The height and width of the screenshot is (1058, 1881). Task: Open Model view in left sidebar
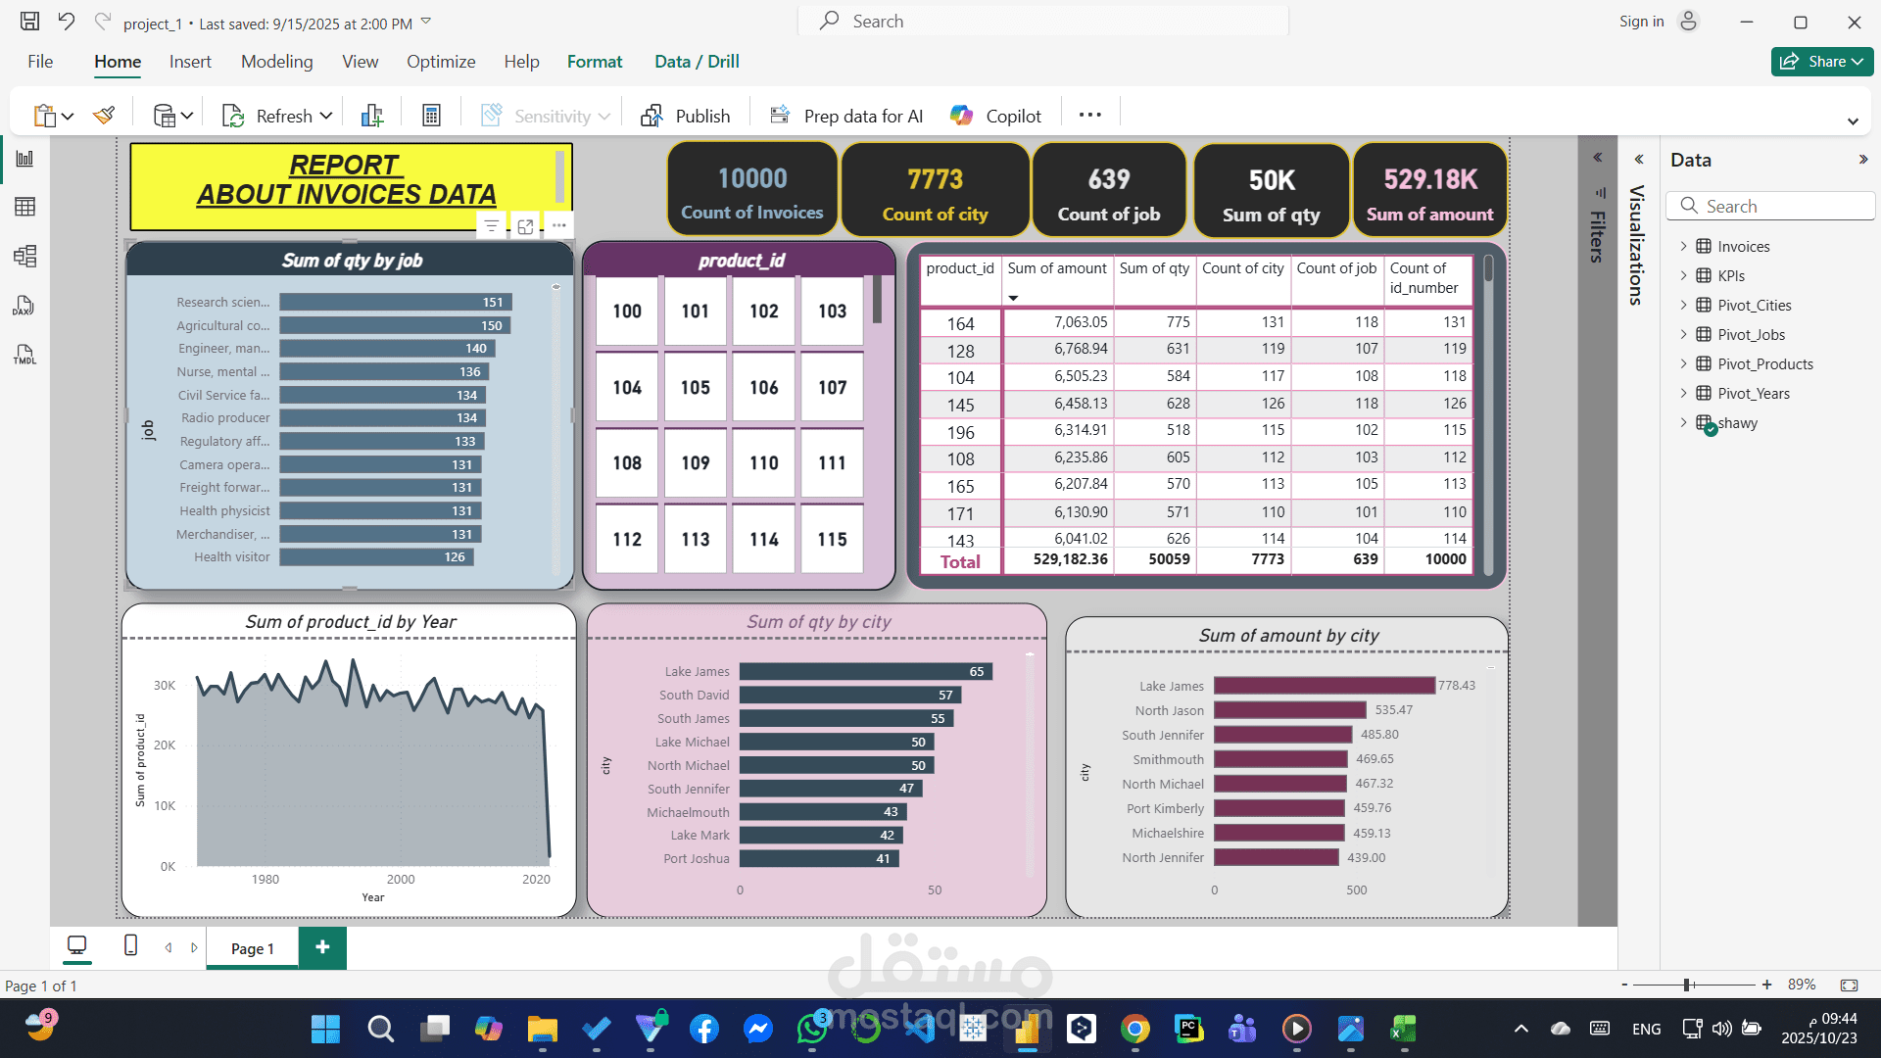(x=24, y=257)
